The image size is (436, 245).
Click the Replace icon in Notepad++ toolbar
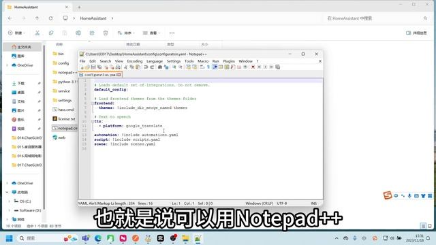[166, 67]
